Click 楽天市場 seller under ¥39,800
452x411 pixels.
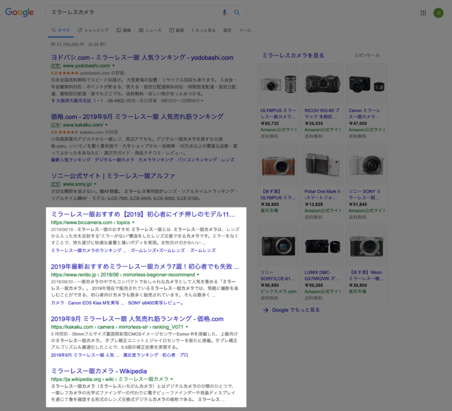[x=358, y=292]
